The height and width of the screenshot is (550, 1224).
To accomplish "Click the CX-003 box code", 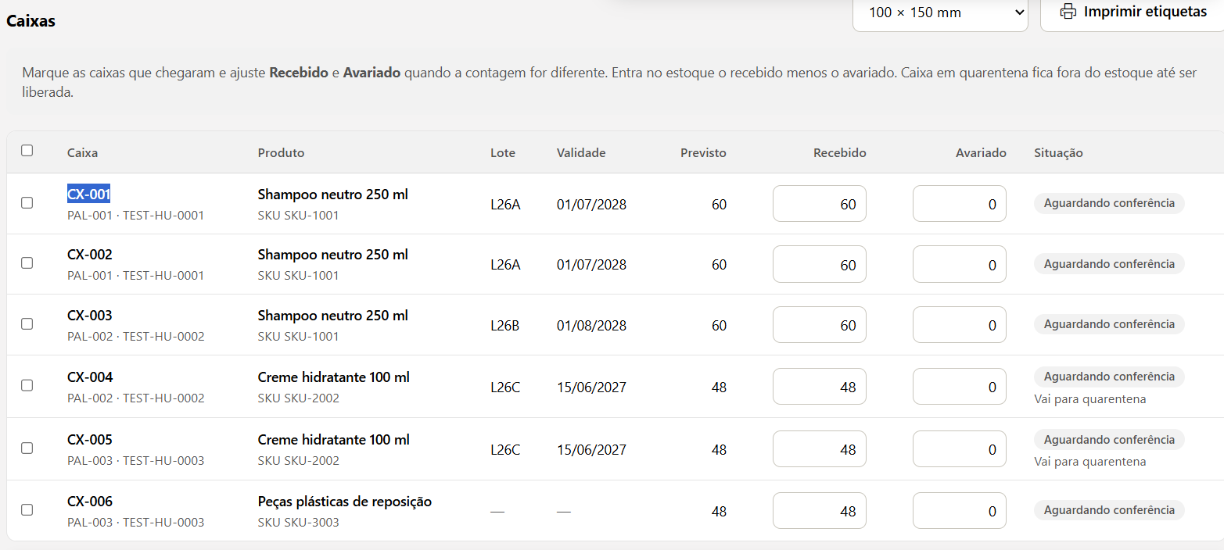I will click(x=90, y=316).
